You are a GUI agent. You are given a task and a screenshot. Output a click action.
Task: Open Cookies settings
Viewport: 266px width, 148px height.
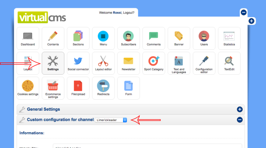(x=28, y=88)
